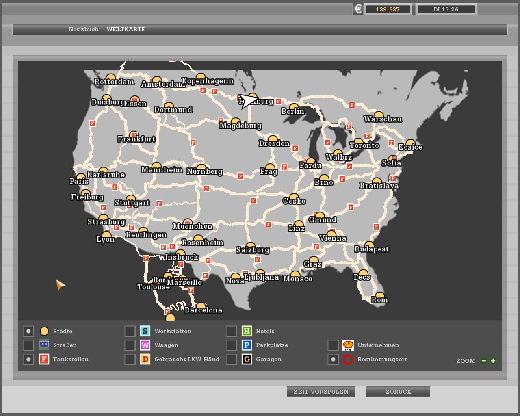
Task: Click the blue P Parkplätze icon
Action: [x=247, y=345]
